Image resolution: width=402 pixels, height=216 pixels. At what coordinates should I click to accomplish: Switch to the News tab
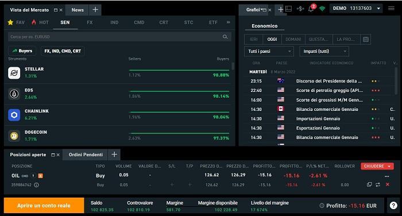(x=78, y=10)
